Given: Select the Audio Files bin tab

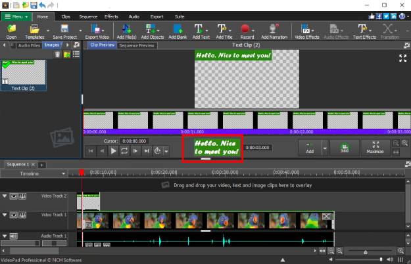Looking at the screenshot, I should (29, 45).
